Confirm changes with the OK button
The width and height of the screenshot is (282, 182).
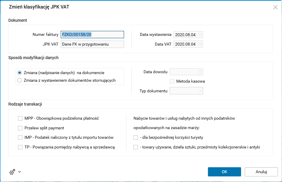pyautogui.click(x=224, y=172)
